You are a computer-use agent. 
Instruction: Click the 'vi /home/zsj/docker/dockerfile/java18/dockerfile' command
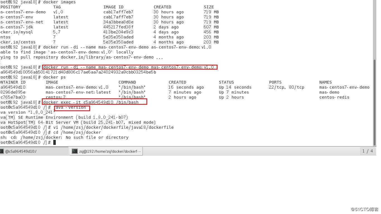point(114,127)
